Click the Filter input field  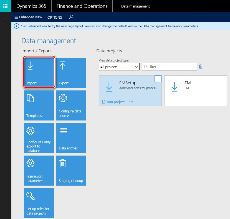(170, 67)
